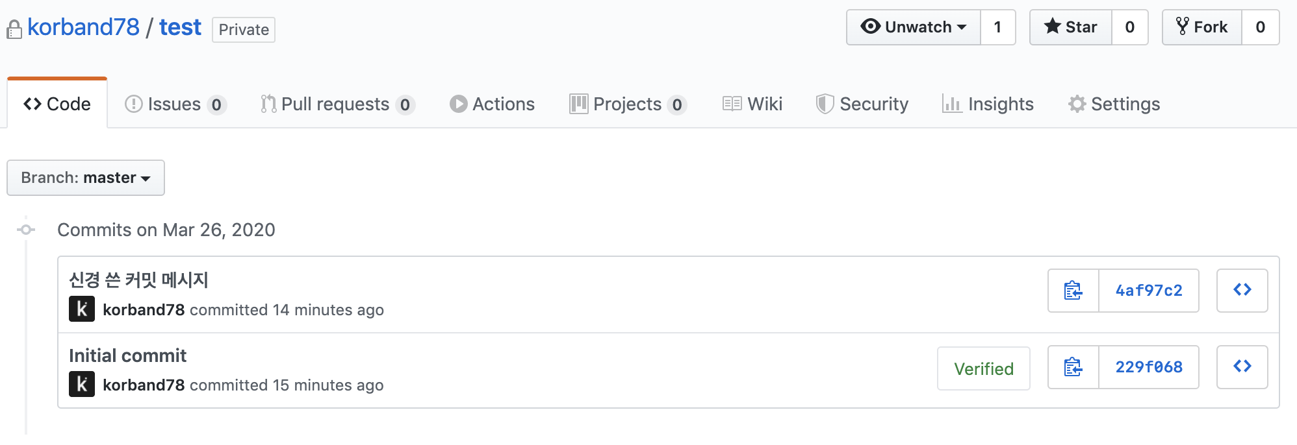Open the Initial commit message link
The width and height of the screenshot is (1297, 445).
click(x=127, y=355)
